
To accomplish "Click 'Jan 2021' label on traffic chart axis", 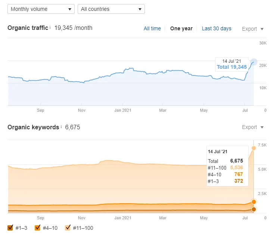I will 123,110.
